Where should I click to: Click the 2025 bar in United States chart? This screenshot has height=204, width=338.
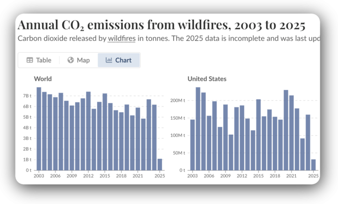click(x=313, y=165)
